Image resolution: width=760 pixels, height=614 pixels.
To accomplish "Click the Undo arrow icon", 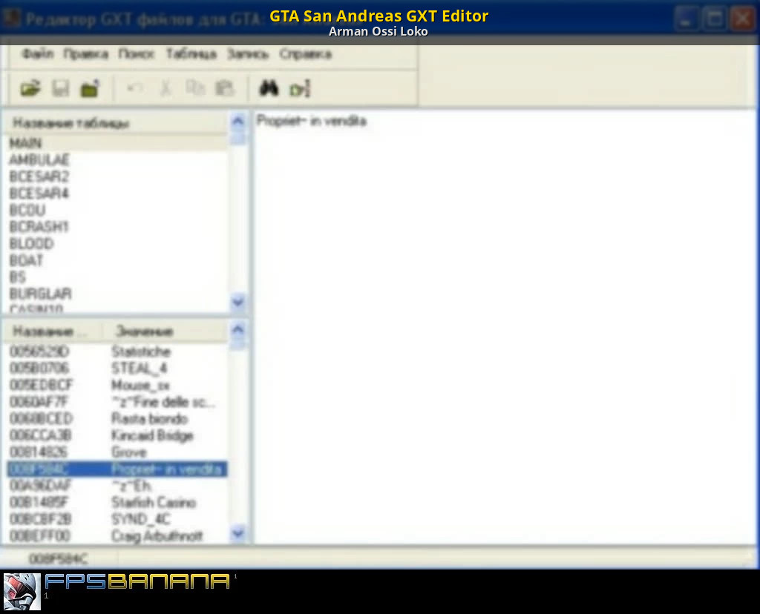I will tap(134, 89).
